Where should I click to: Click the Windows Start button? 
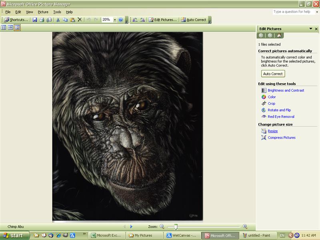pos(14,235)
